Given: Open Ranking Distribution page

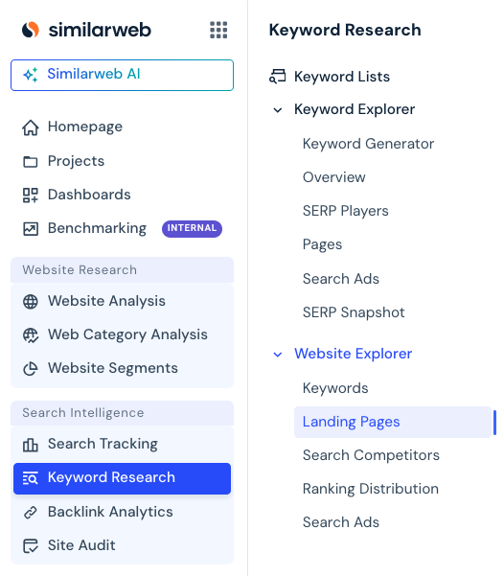Looking at the screenshot, I should (x=371, y=489).
